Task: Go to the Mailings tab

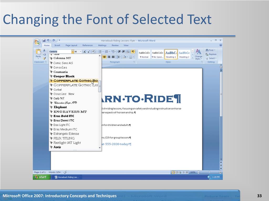Action: 102,45
